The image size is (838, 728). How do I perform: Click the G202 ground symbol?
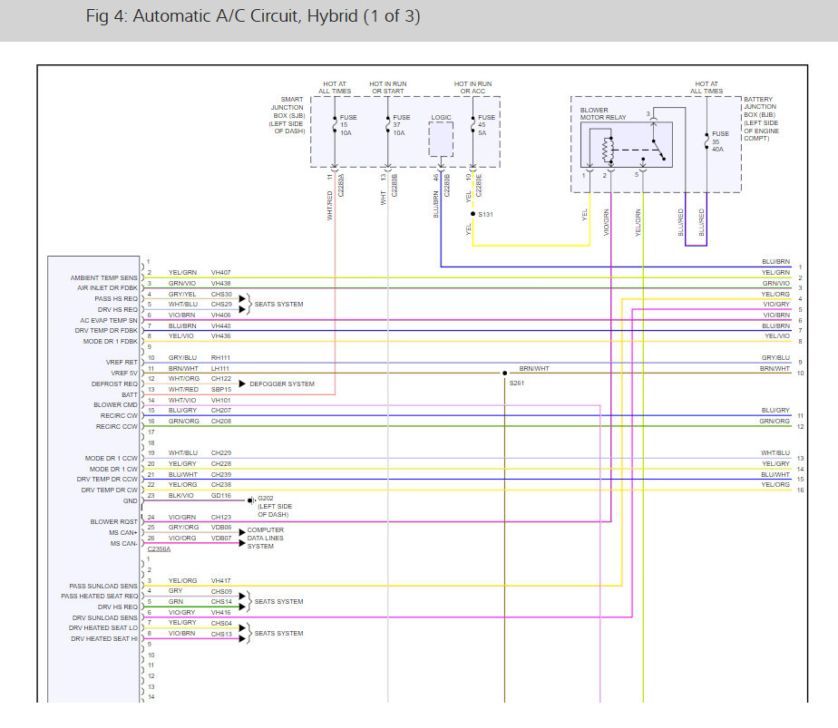pos(251,500)
